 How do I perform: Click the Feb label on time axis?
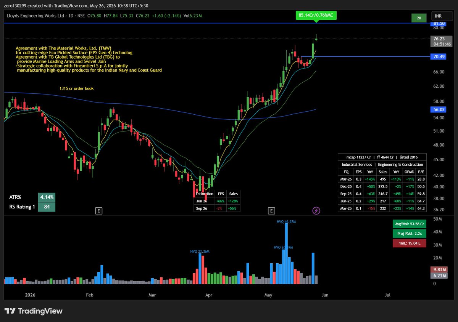[x=90, y=295]
